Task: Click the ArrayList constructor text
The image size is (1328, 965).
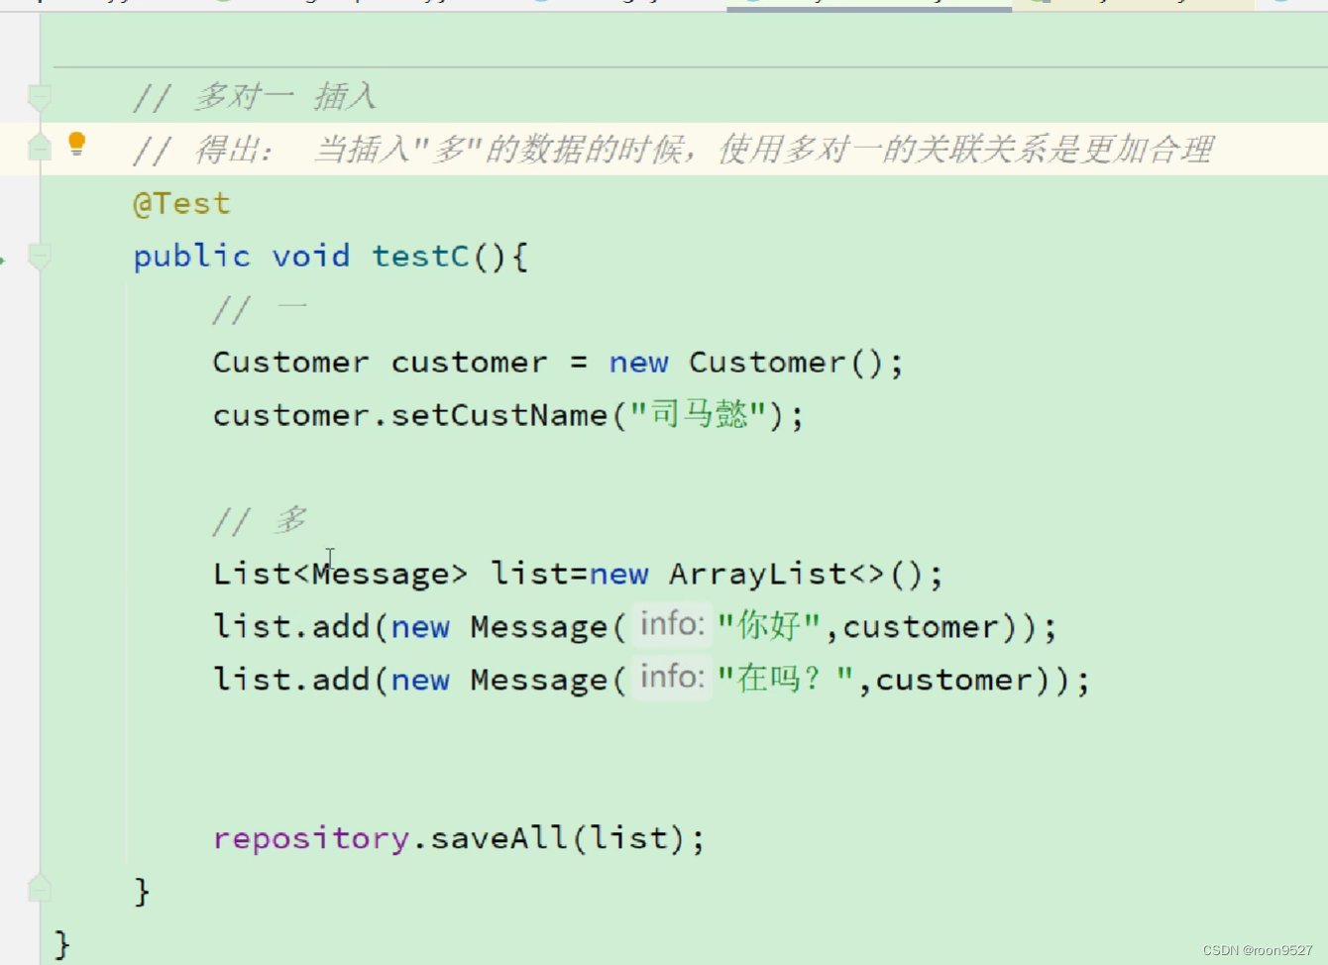Action: [759, 573]
